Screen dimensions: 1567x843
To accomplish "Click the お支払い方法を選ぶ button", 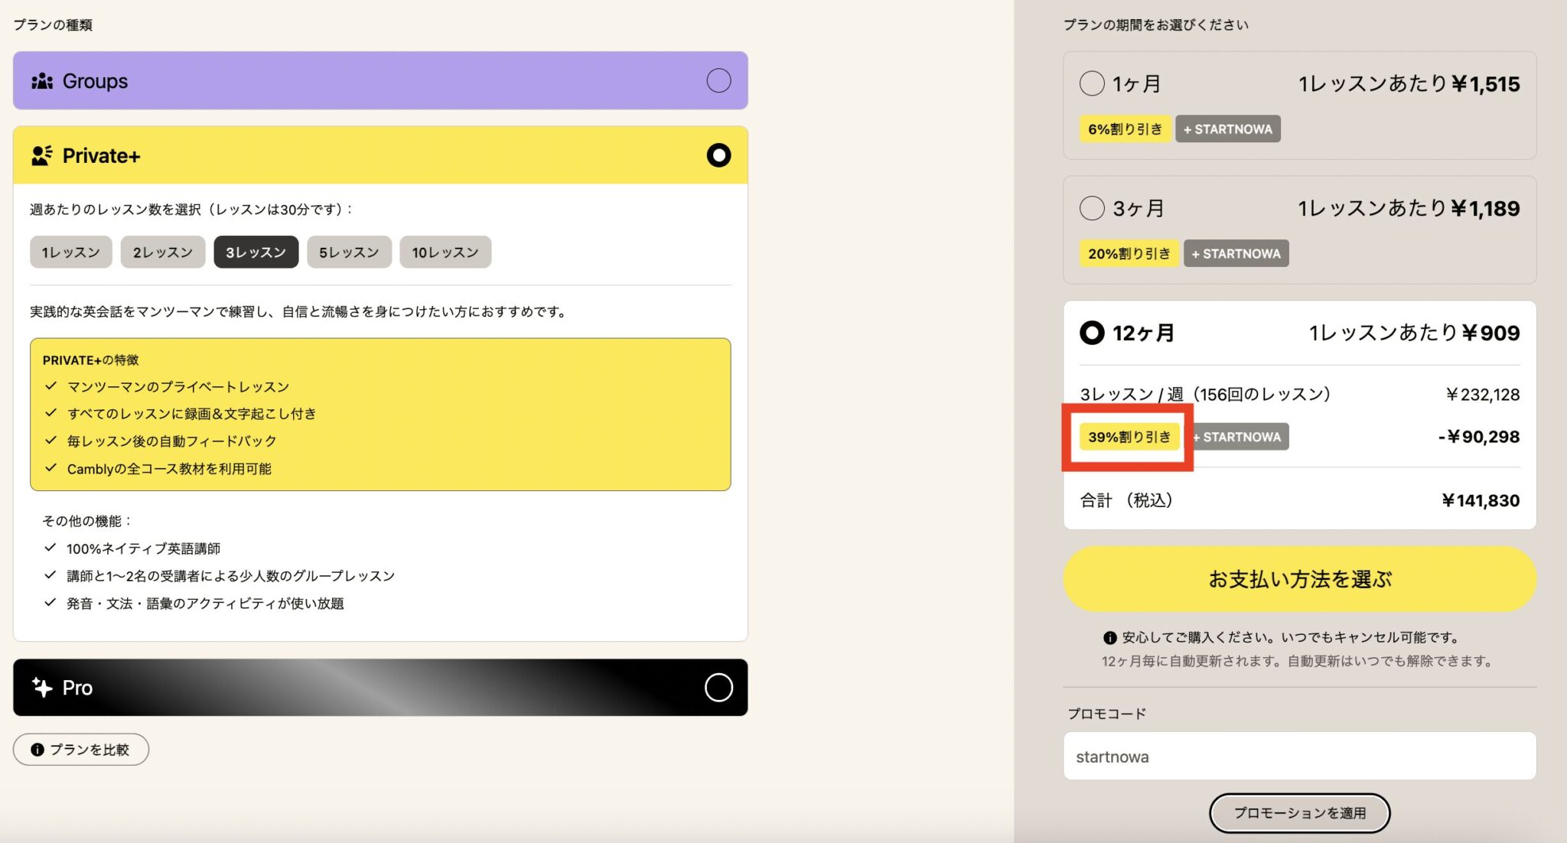I will tap(1299, 579).
